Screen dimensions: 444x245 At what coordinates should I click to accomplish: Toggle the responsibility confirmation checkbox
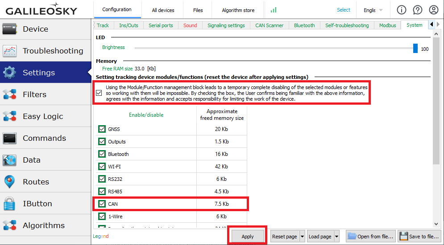pyautogui.click(x=99, y=93)
